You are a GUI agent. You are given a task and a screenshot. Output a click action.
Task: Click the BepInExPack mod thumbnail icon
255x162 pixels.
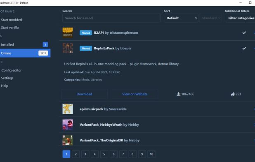pos(68,48)
